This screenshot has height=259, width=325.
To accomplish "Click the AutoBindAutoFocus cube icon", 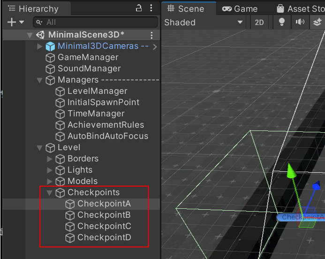I will [x=60, y=137].
